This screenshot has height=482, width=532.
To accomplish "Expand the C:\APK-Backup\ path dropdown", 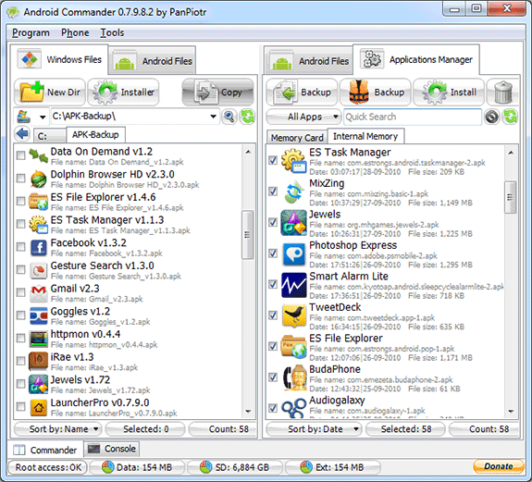I will point(213,117).
